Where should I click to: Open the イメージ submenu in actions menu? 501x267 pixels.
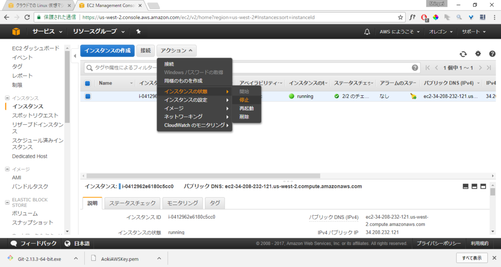point(194,108)
